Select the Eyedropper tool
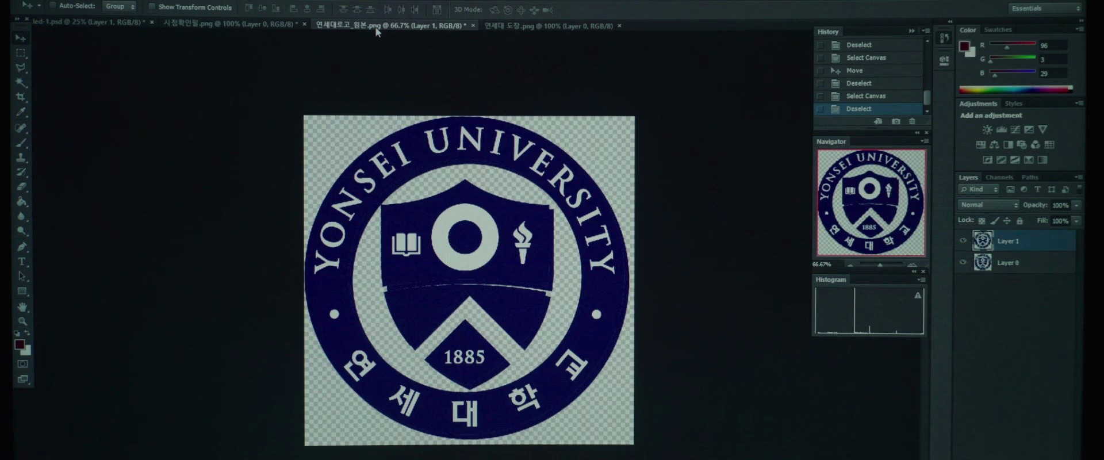This screenshot has width=1104, height=460. click(x=21, y=112)
